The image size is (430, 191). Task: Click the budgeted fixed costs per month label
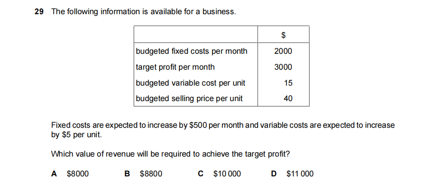[192, 51]
